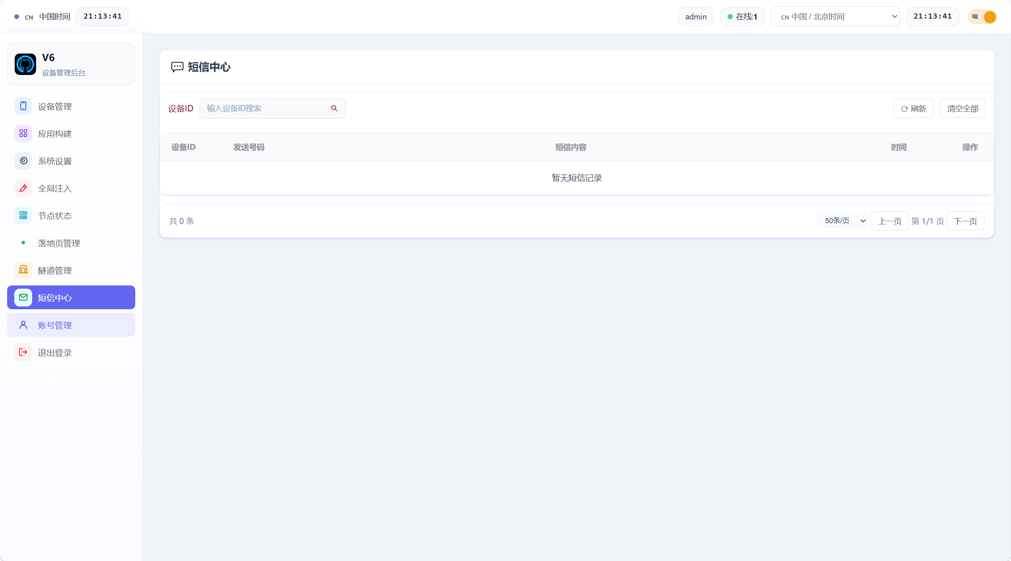Click the green dot beside 落地页管理
Image resolution: width=1011 pixels, height=561 pixels.
point(23,243)
